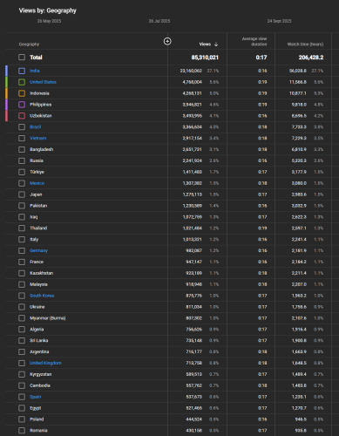Sort by Watch time (hours) column
The width and height of the screenshot is (339, 436).
pos(305,44)
